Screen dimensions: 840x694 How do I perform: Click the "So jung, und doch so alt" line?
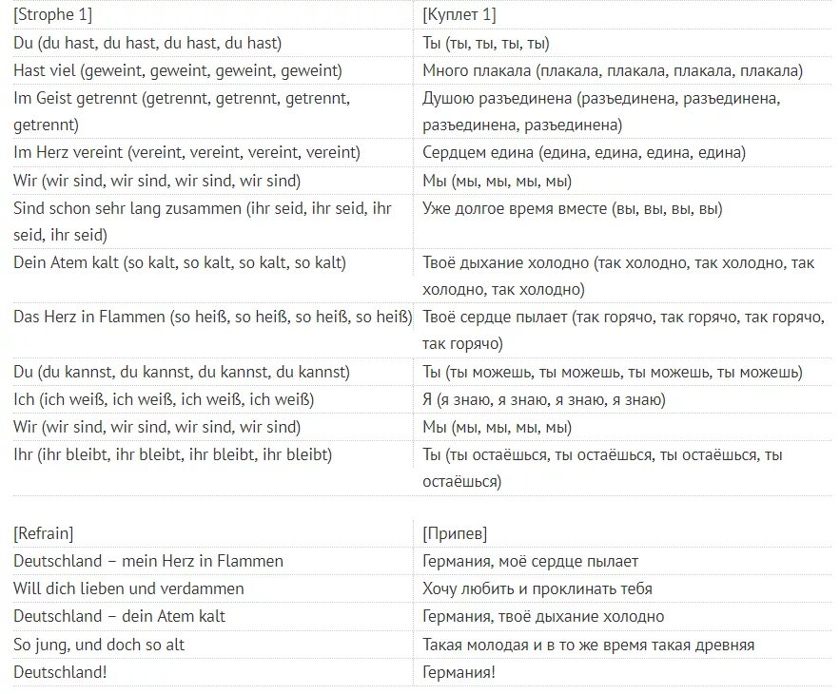tap(99, 645)
